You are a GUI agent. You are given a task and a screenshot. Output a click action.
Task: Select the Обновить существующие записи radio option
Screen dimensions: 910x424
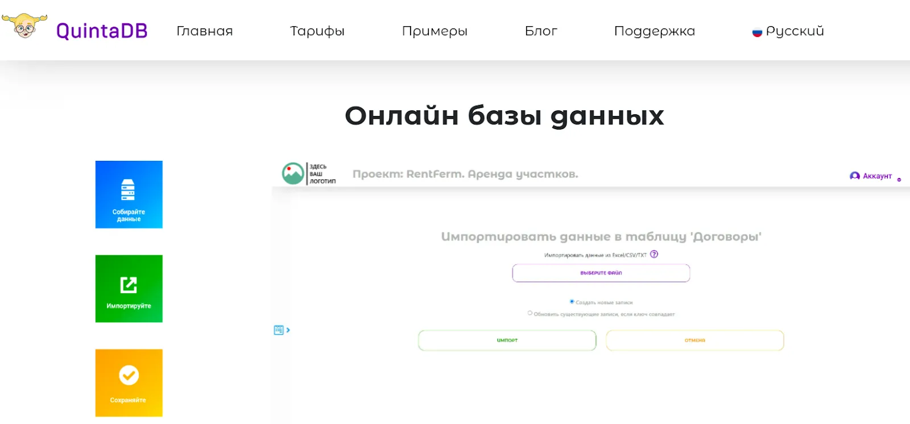(530, 313)
